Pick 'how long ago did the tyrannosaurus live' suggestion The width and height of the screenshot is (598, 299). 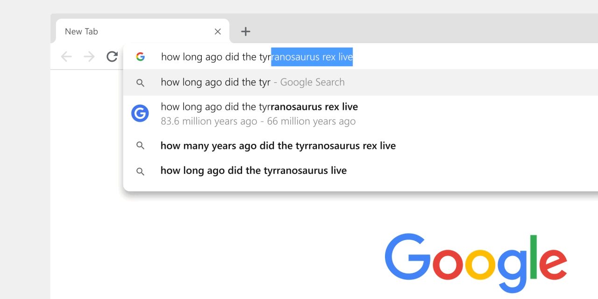(253, 171)
